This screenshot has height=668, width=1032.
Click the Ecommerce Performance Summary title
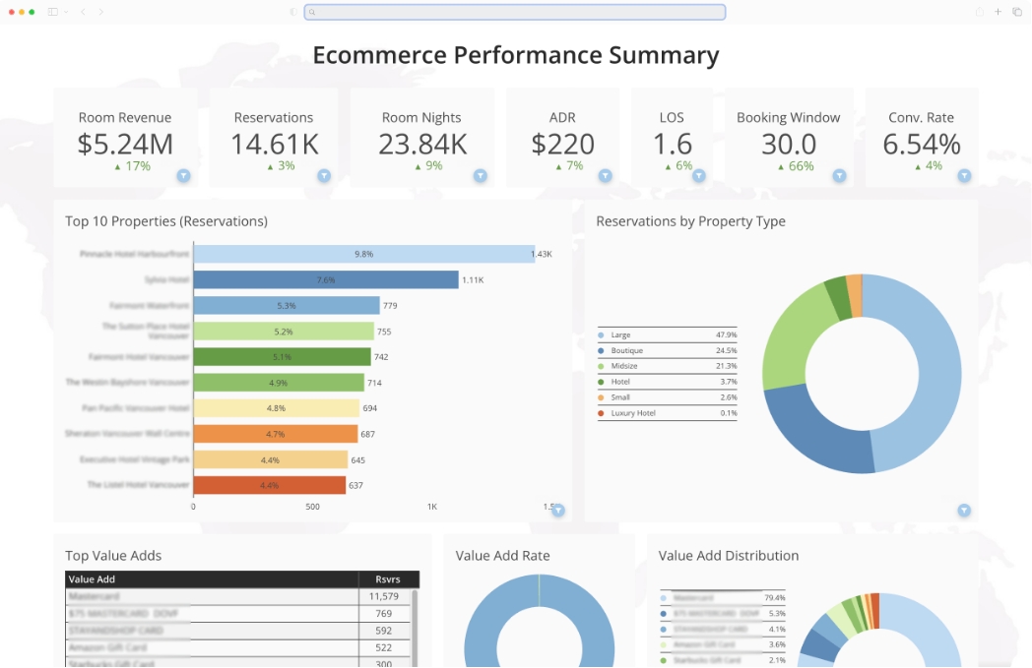coord(516,55)
